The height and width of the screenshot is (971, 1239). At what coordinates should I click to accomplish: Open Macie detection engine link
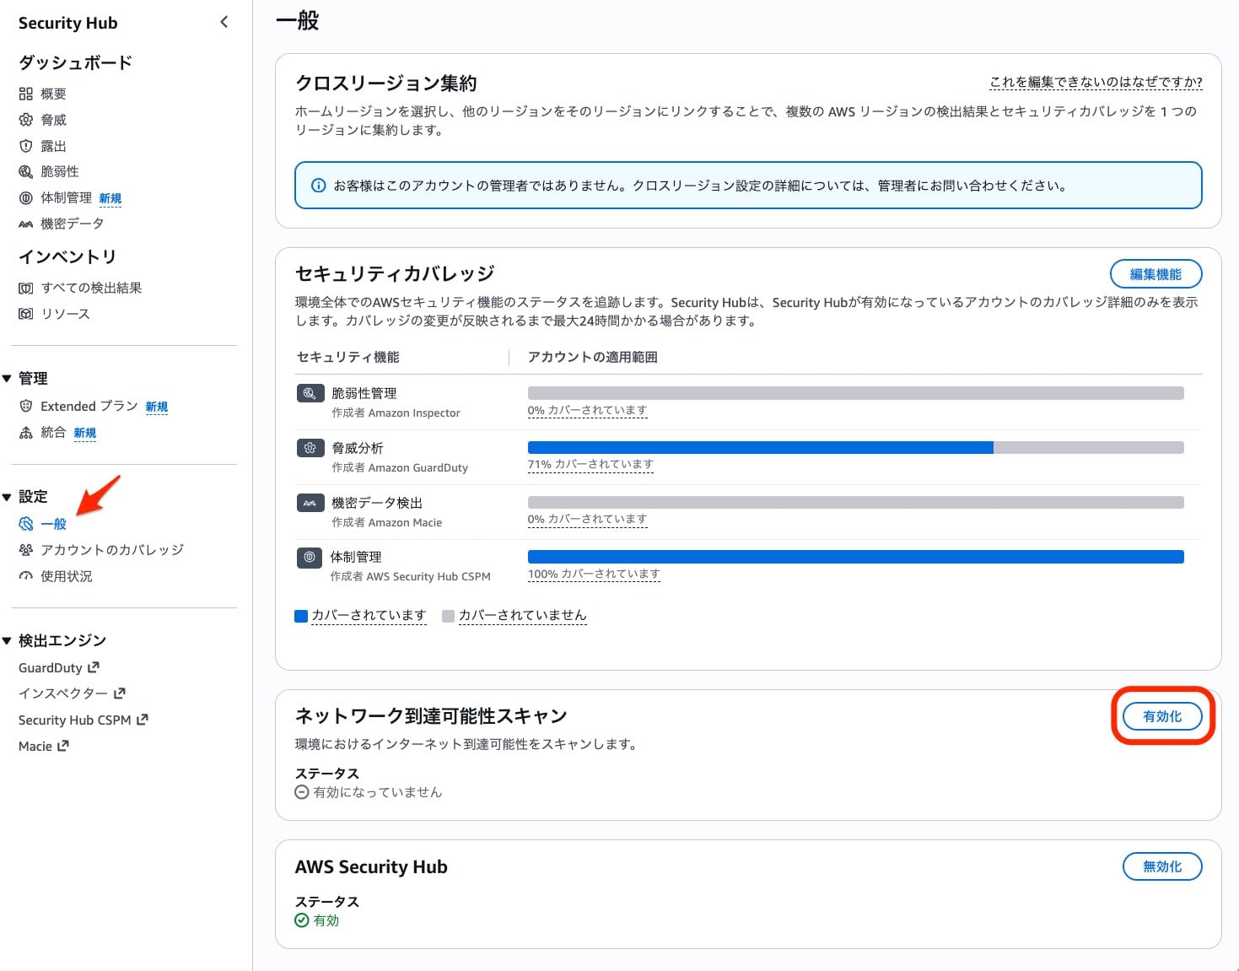pos(35,746)
